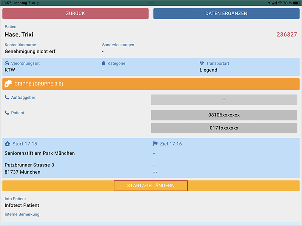Tap the car icon next to Verordnungsart
This screenshot has height=226, width=302.
(x=7, y=63)
